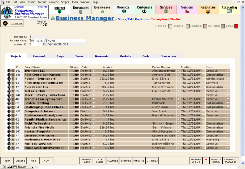
Task: Click the Business Name input field
Action: click(57, 41)
